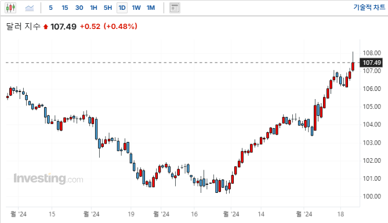Click the red up arrow beside price

(x=45, y=27)
